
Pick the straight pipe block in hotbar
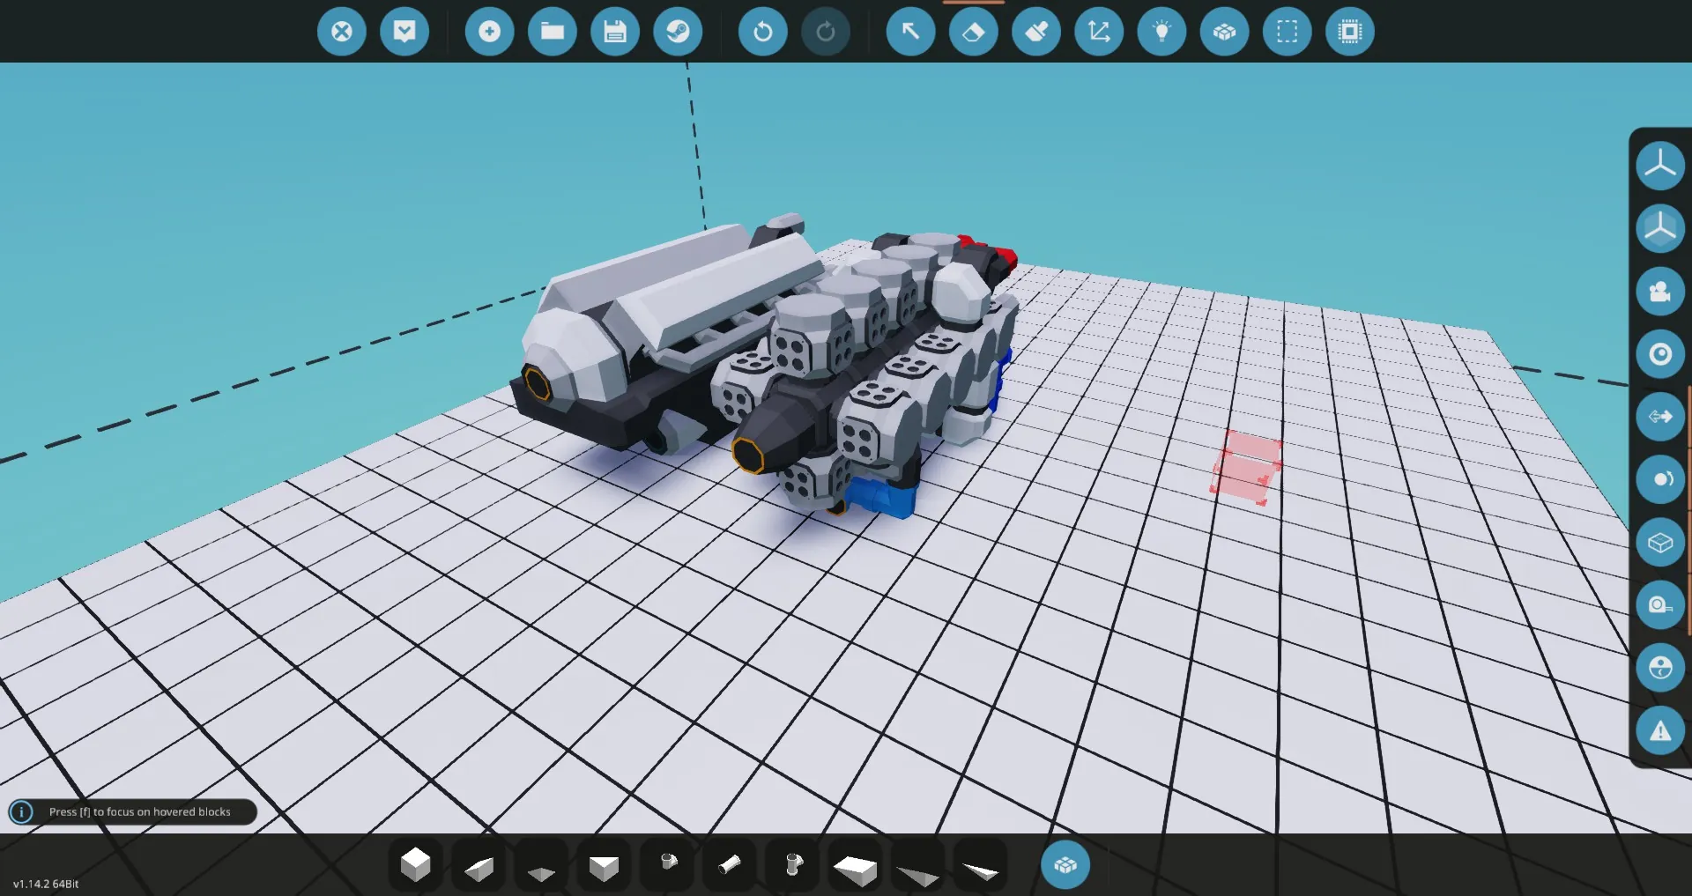730,865
